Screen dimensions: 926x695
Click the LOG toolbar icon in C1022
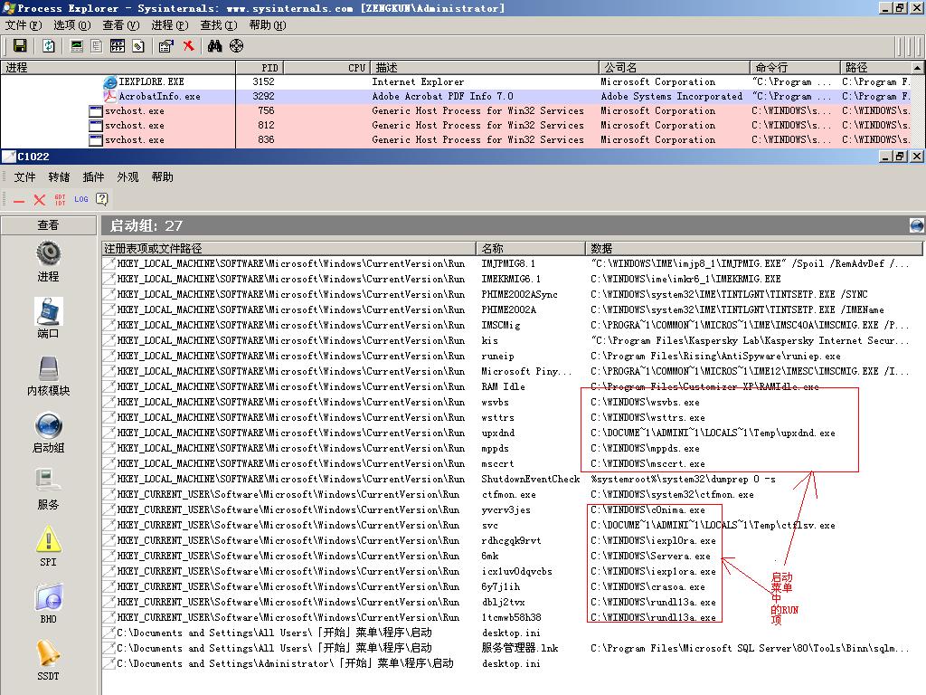[x=81, y=199]
